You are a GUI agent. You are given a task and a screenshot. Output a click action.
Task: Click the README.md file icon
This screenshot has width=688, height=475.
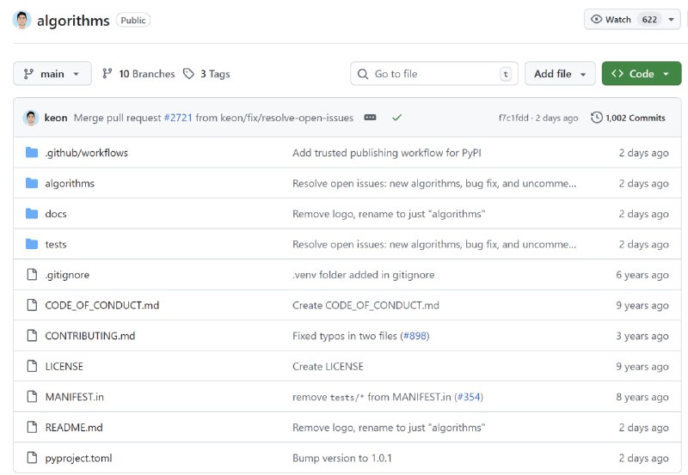click(x=32, y=427)
